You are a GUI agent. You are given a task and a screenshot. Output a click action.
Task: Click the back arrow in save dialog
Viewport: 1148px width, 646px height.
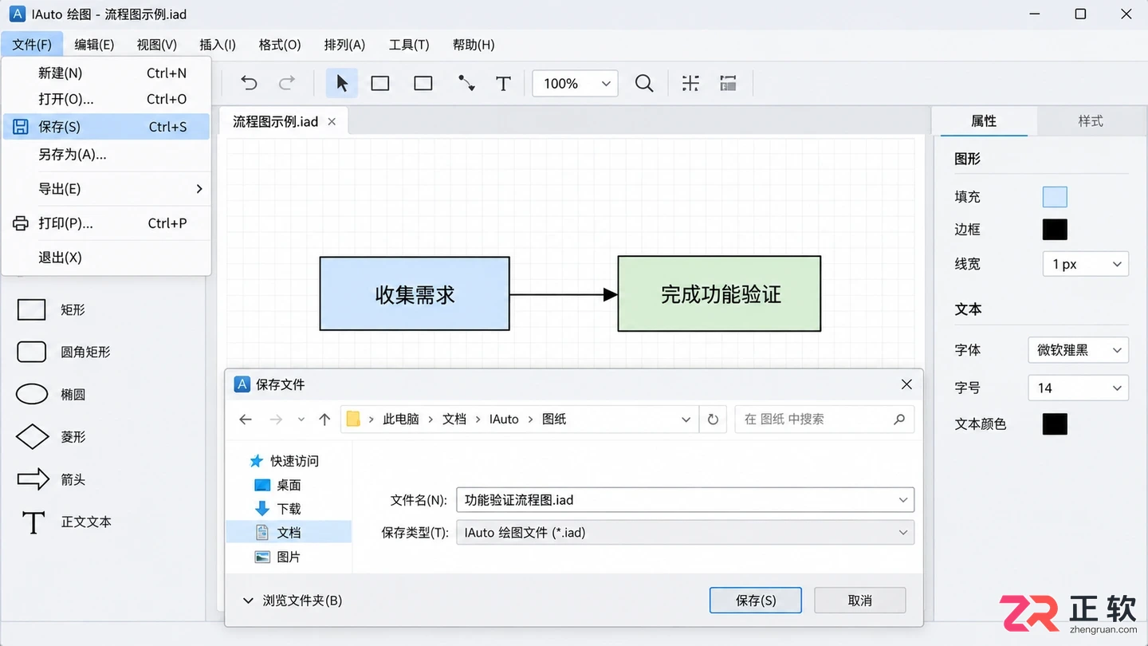[246, 420]
